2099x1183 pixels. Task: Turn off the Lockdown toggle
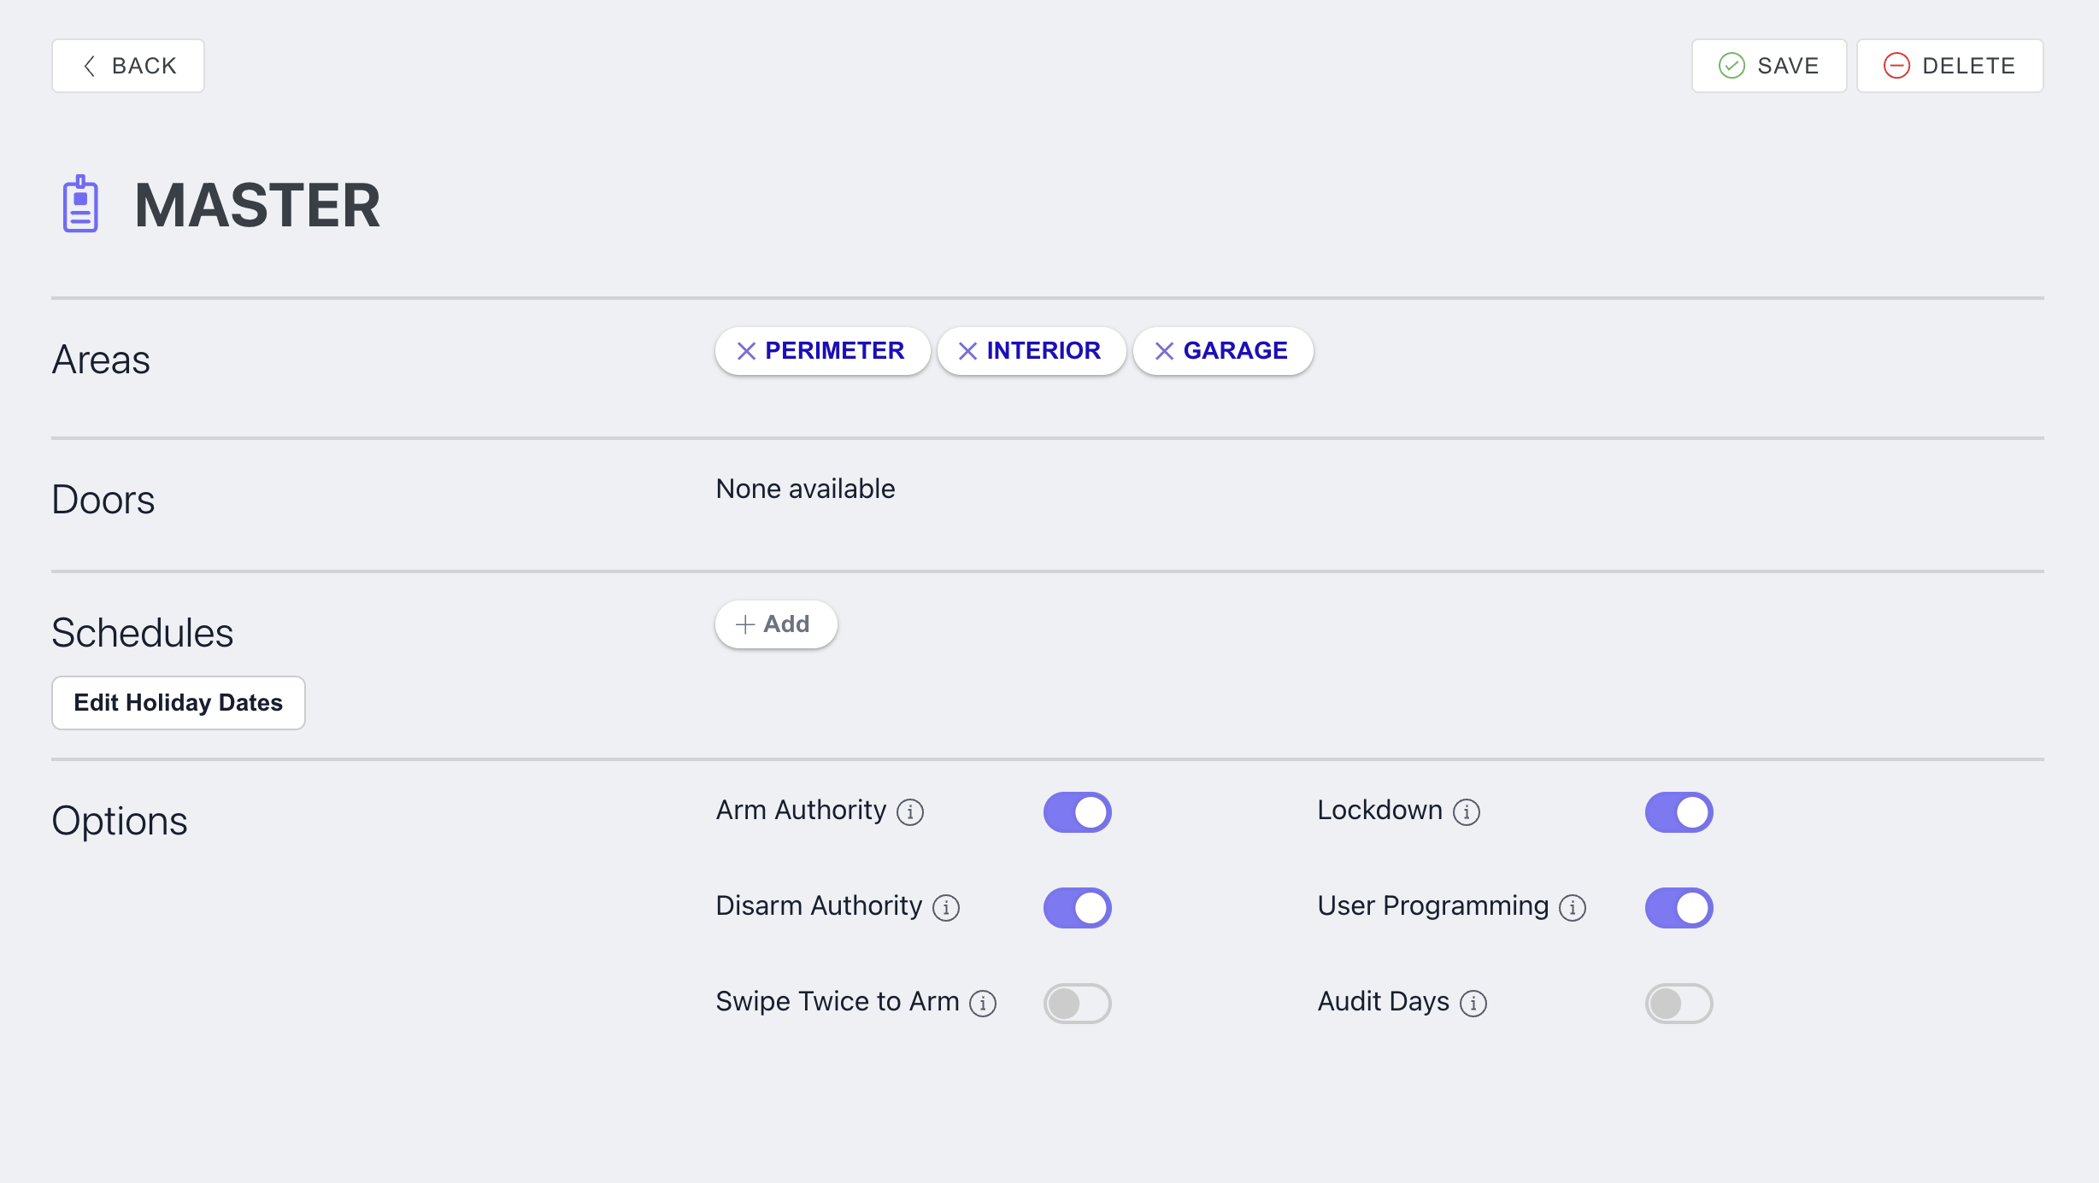tap(1679, 811)
